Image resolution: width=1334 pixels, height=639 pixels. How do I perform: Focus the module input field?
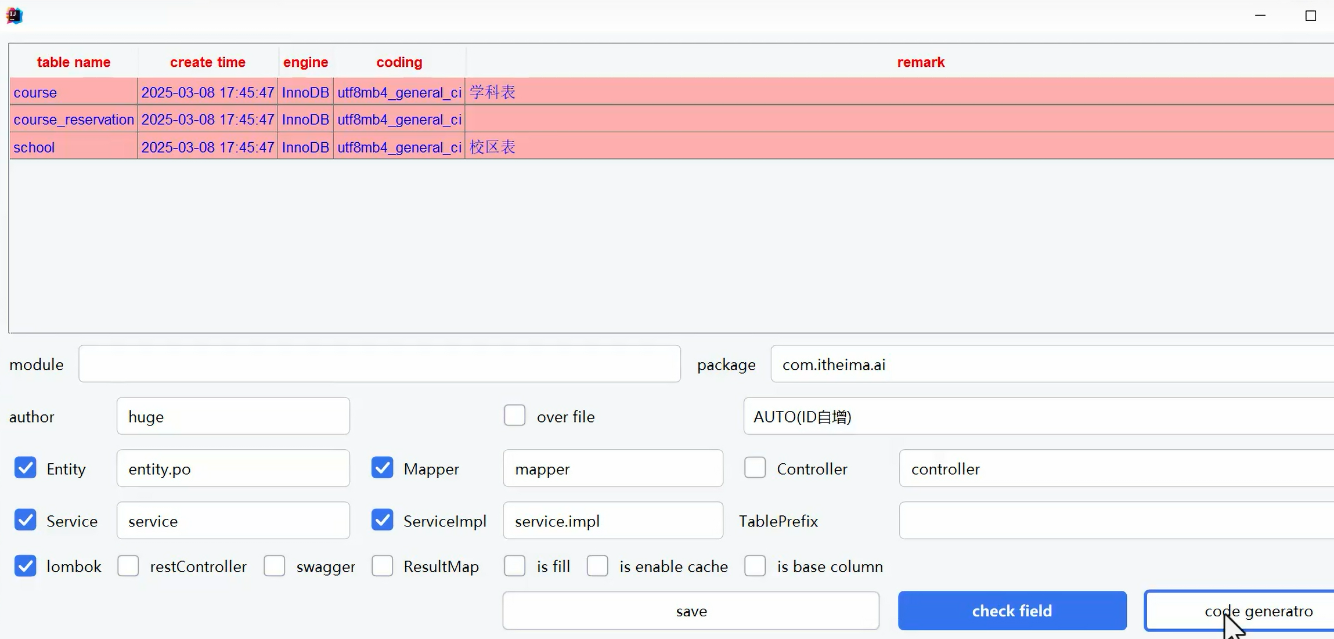tap(379, 364)
